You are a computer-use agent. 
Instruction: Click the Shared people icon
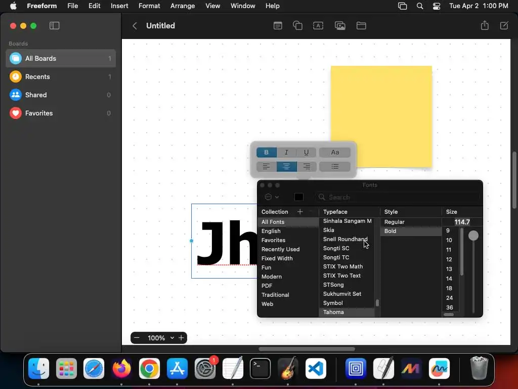click(16, 95)
